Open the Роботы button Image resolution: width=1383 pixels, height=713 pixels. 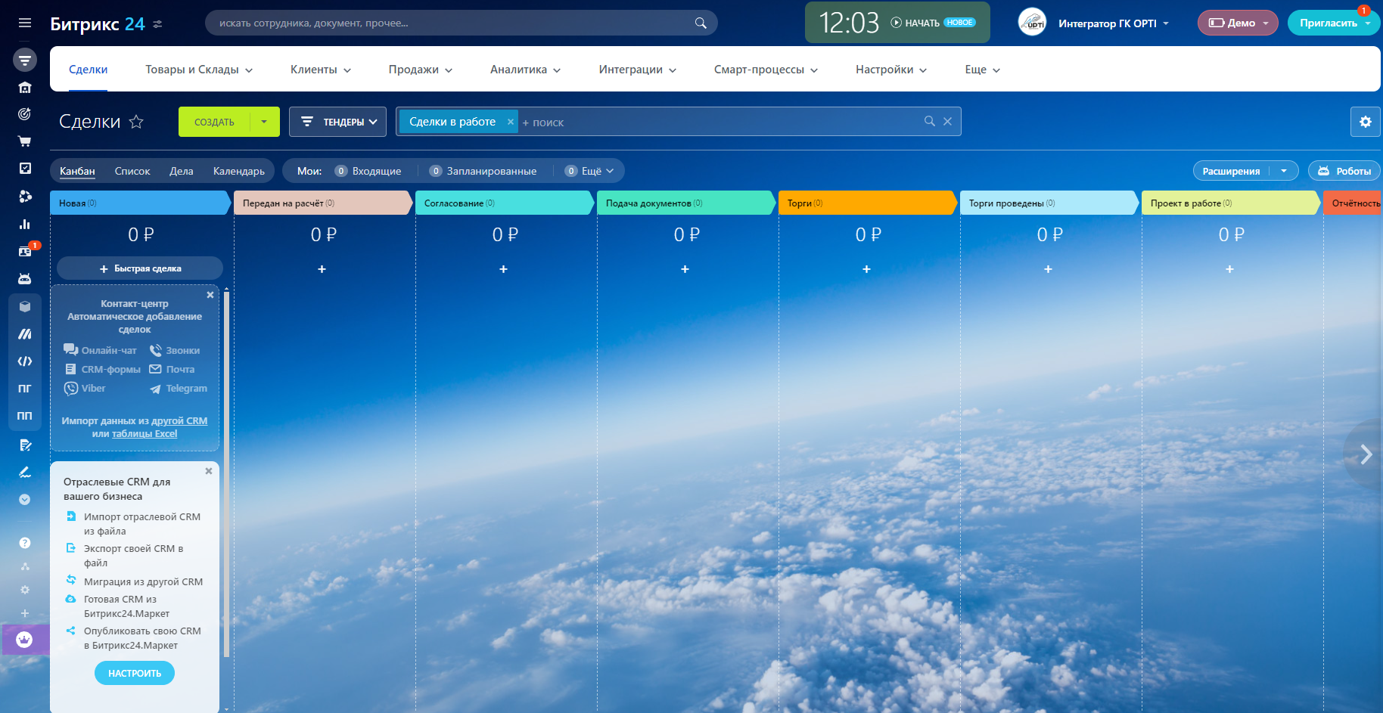[x=1344, y=171]
